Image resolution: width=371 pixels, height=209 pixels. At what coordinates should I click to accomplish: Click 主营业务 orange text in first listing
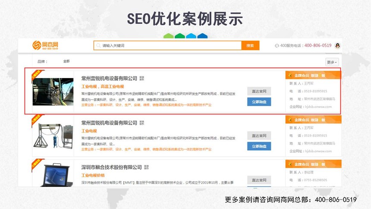tap(147, 105)
